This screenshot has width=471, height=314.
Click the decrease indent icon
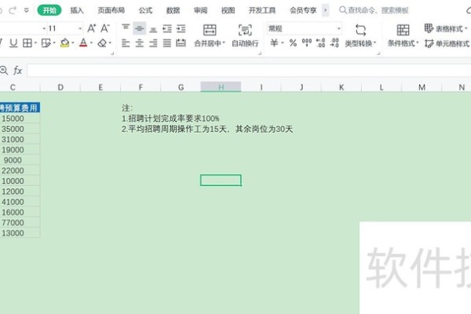167,29
